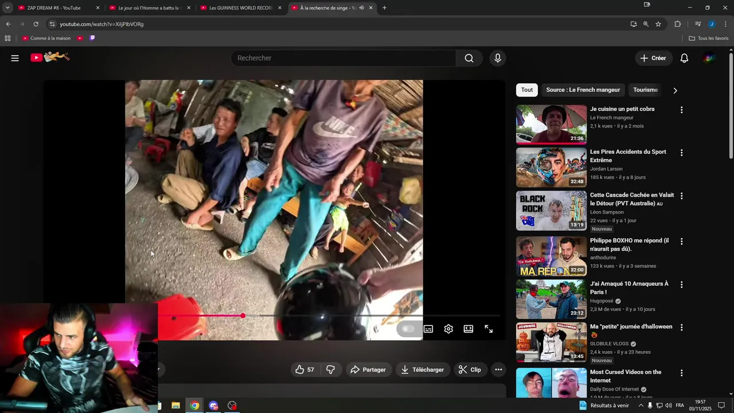This screenshot has width=734, height=413.
Task: Toggle the autoplay switch in player
Action: 408,329
